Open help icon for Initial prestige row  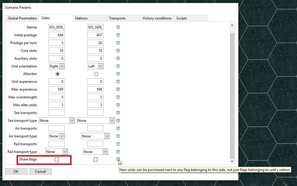118,35
